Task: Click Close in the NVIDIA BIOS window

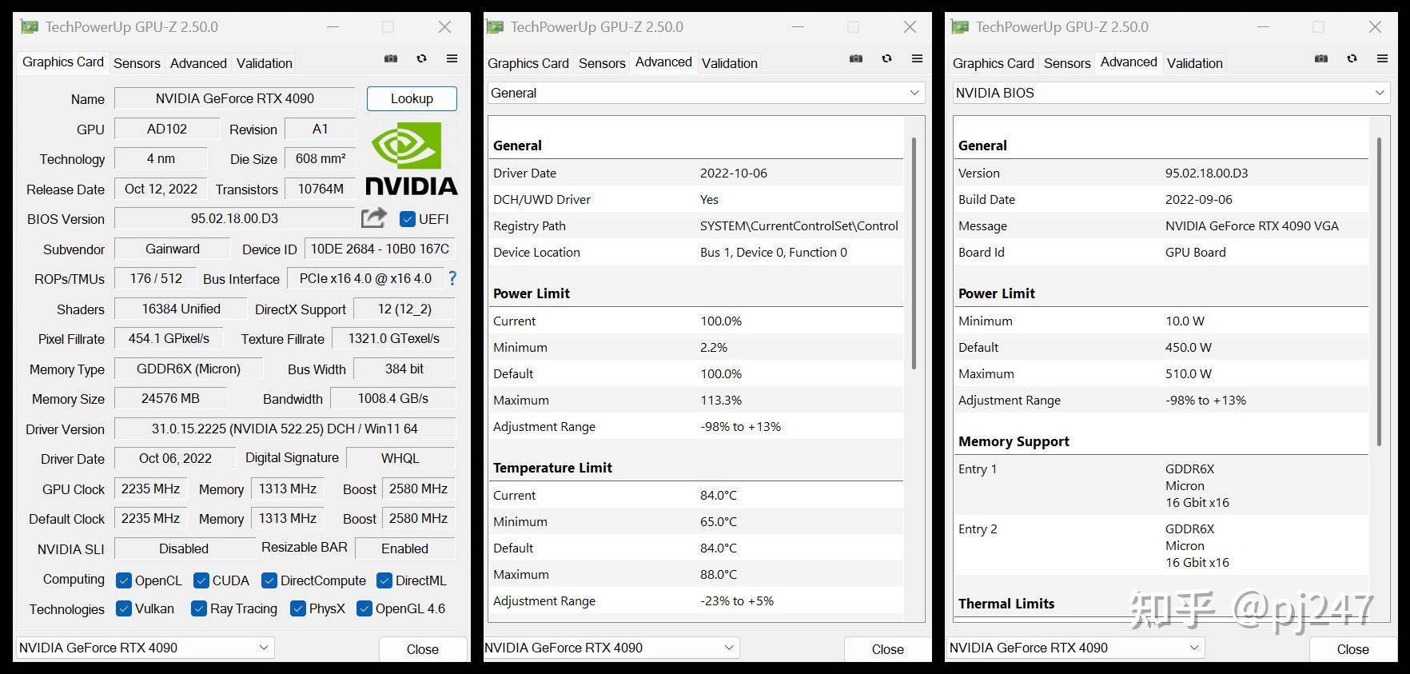Action: [1353, 649]
